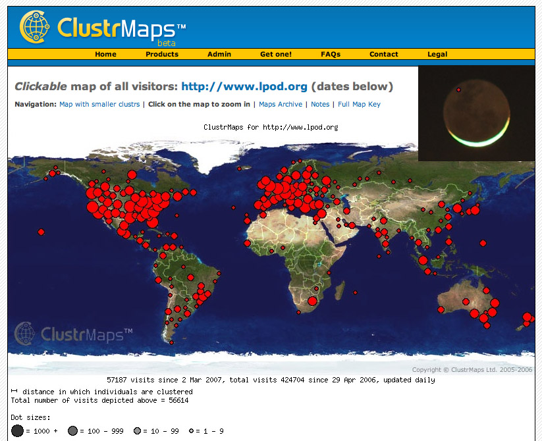This screenshot has height=441, width=542.
Task: Open the Full Map Key link
Action: click(359, 104)
